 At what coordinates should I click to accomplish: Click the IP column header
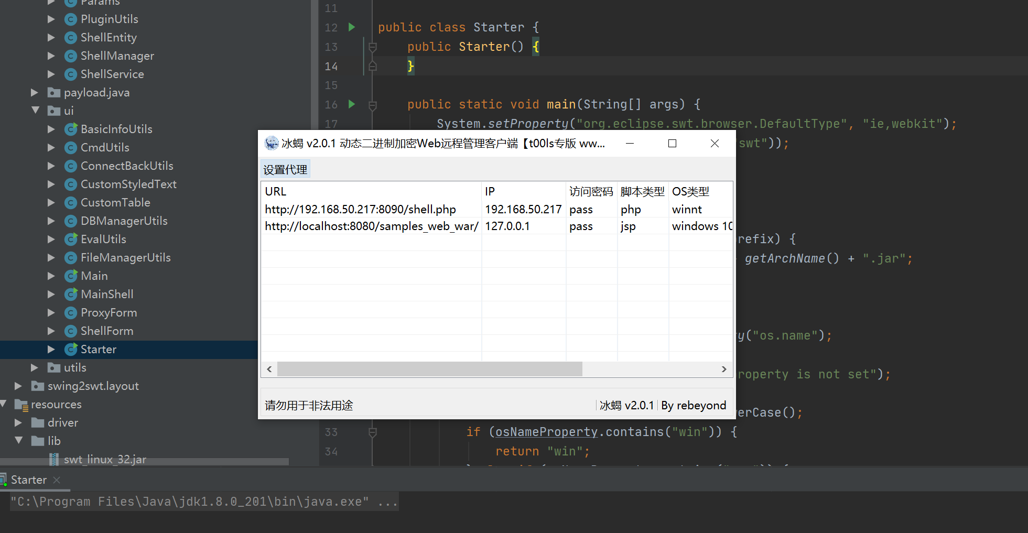(524, 192)
